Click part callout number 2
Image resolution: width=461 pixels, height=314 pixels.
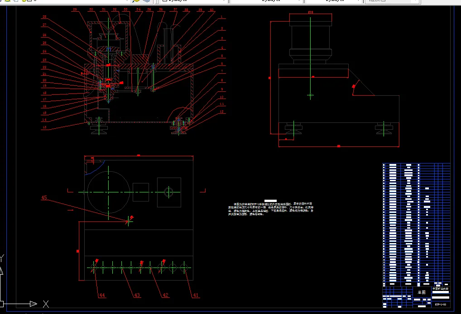click(222, 28)
